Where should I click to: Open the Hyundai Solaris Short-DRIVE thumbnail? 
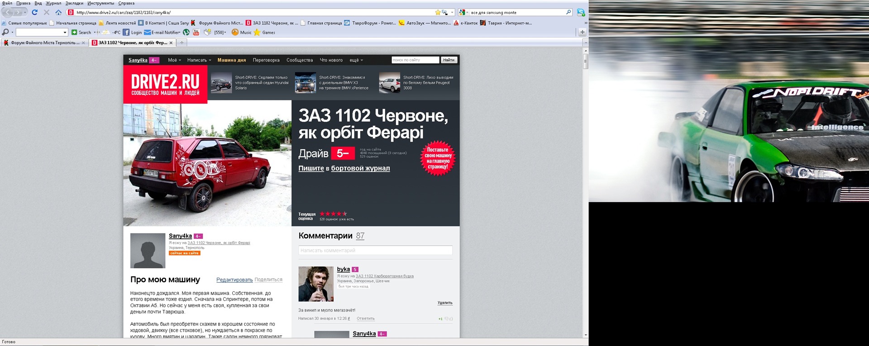[221, 83]
